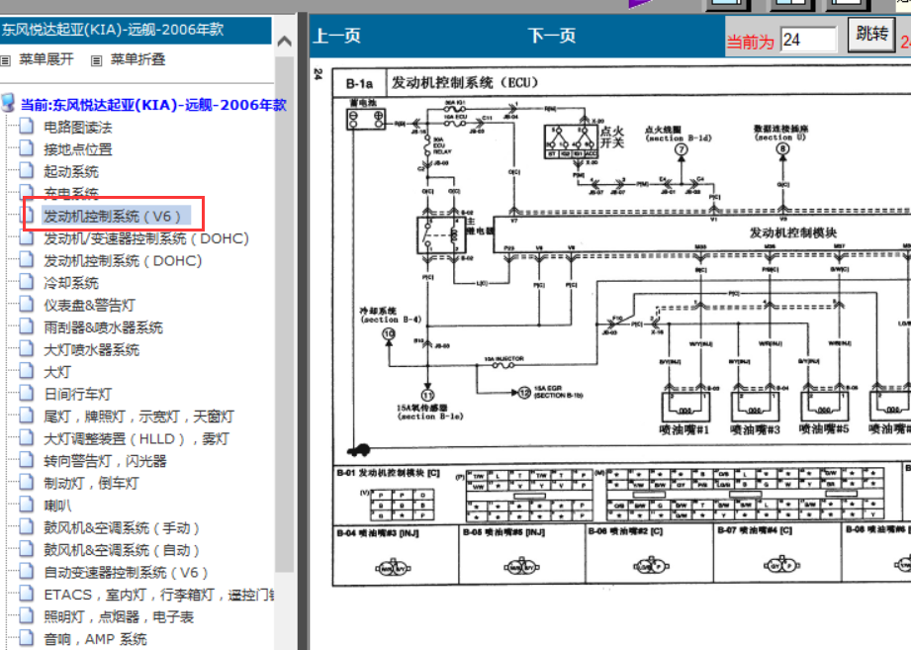Image resolution: width=911 pixels, height=650 pixels.
Task: Click the 喷油嘴#1 label in the diagram
Action: 683,429
